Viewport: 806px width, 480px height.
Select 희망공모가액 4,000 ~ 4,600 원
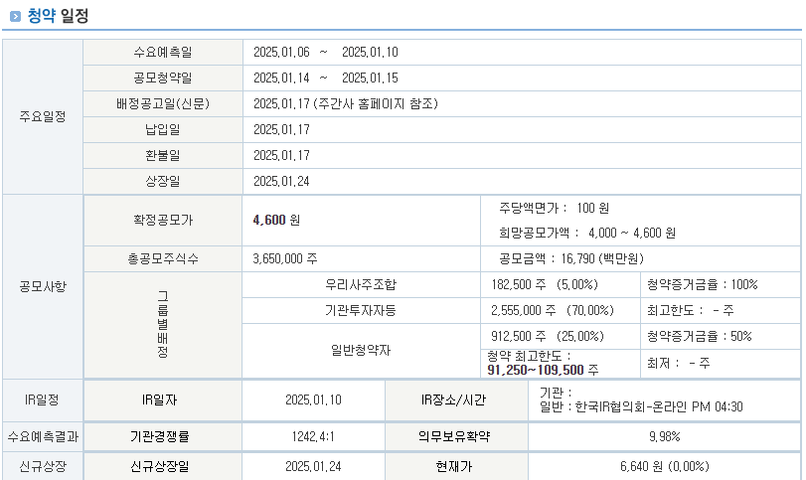click(587, 233)
